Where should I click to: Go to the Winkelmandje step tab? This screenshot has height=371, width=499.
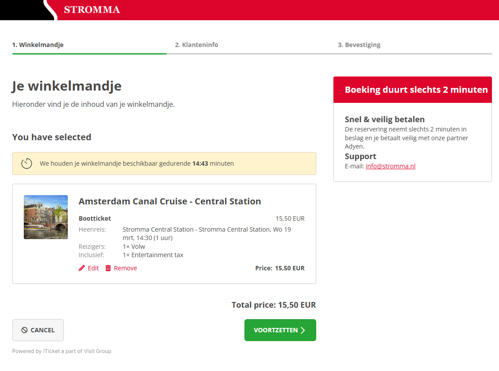coord(38,45)
